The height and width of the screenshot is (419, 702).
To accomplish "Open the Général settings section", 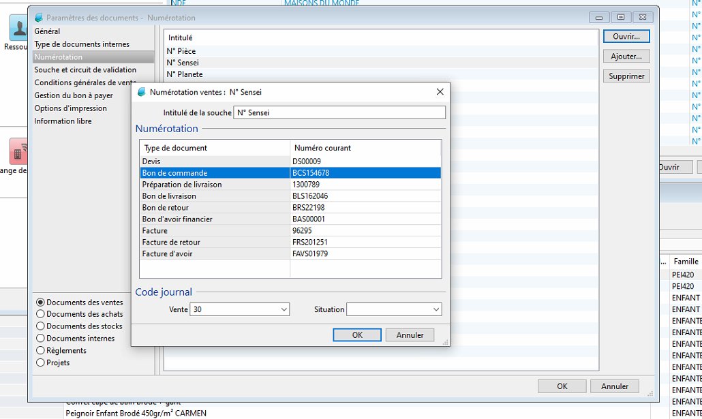I will [48, 31].
